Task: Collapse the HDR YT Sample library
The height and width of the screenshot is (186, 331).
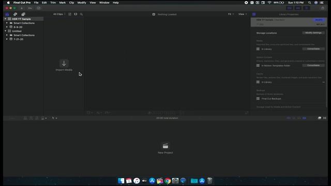Action: (x=6, y=19)
